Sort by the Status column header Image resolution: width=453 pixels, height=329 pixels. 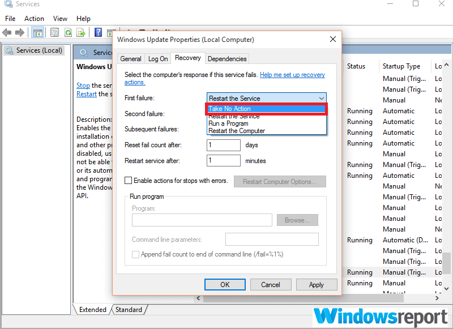(x=356, y=66)
